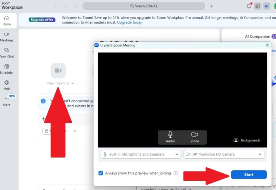Click the Zoom Workplace logo

[12, 6]
